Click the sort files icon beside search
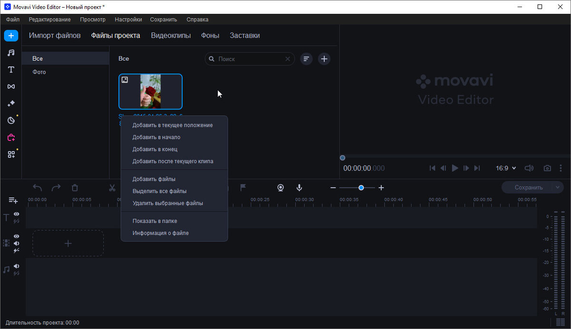 click(x=306, y=59)
